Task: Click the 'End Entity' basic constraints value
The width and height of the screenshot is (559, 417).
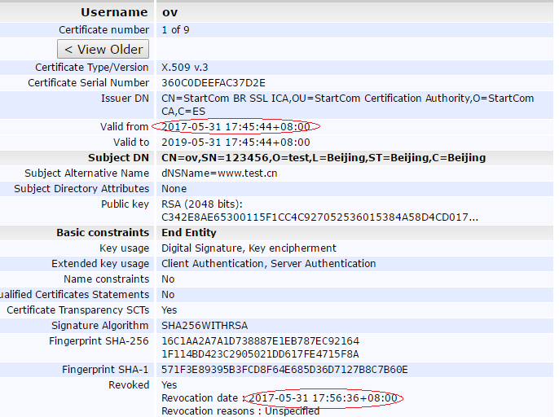Action: point(189,233)
